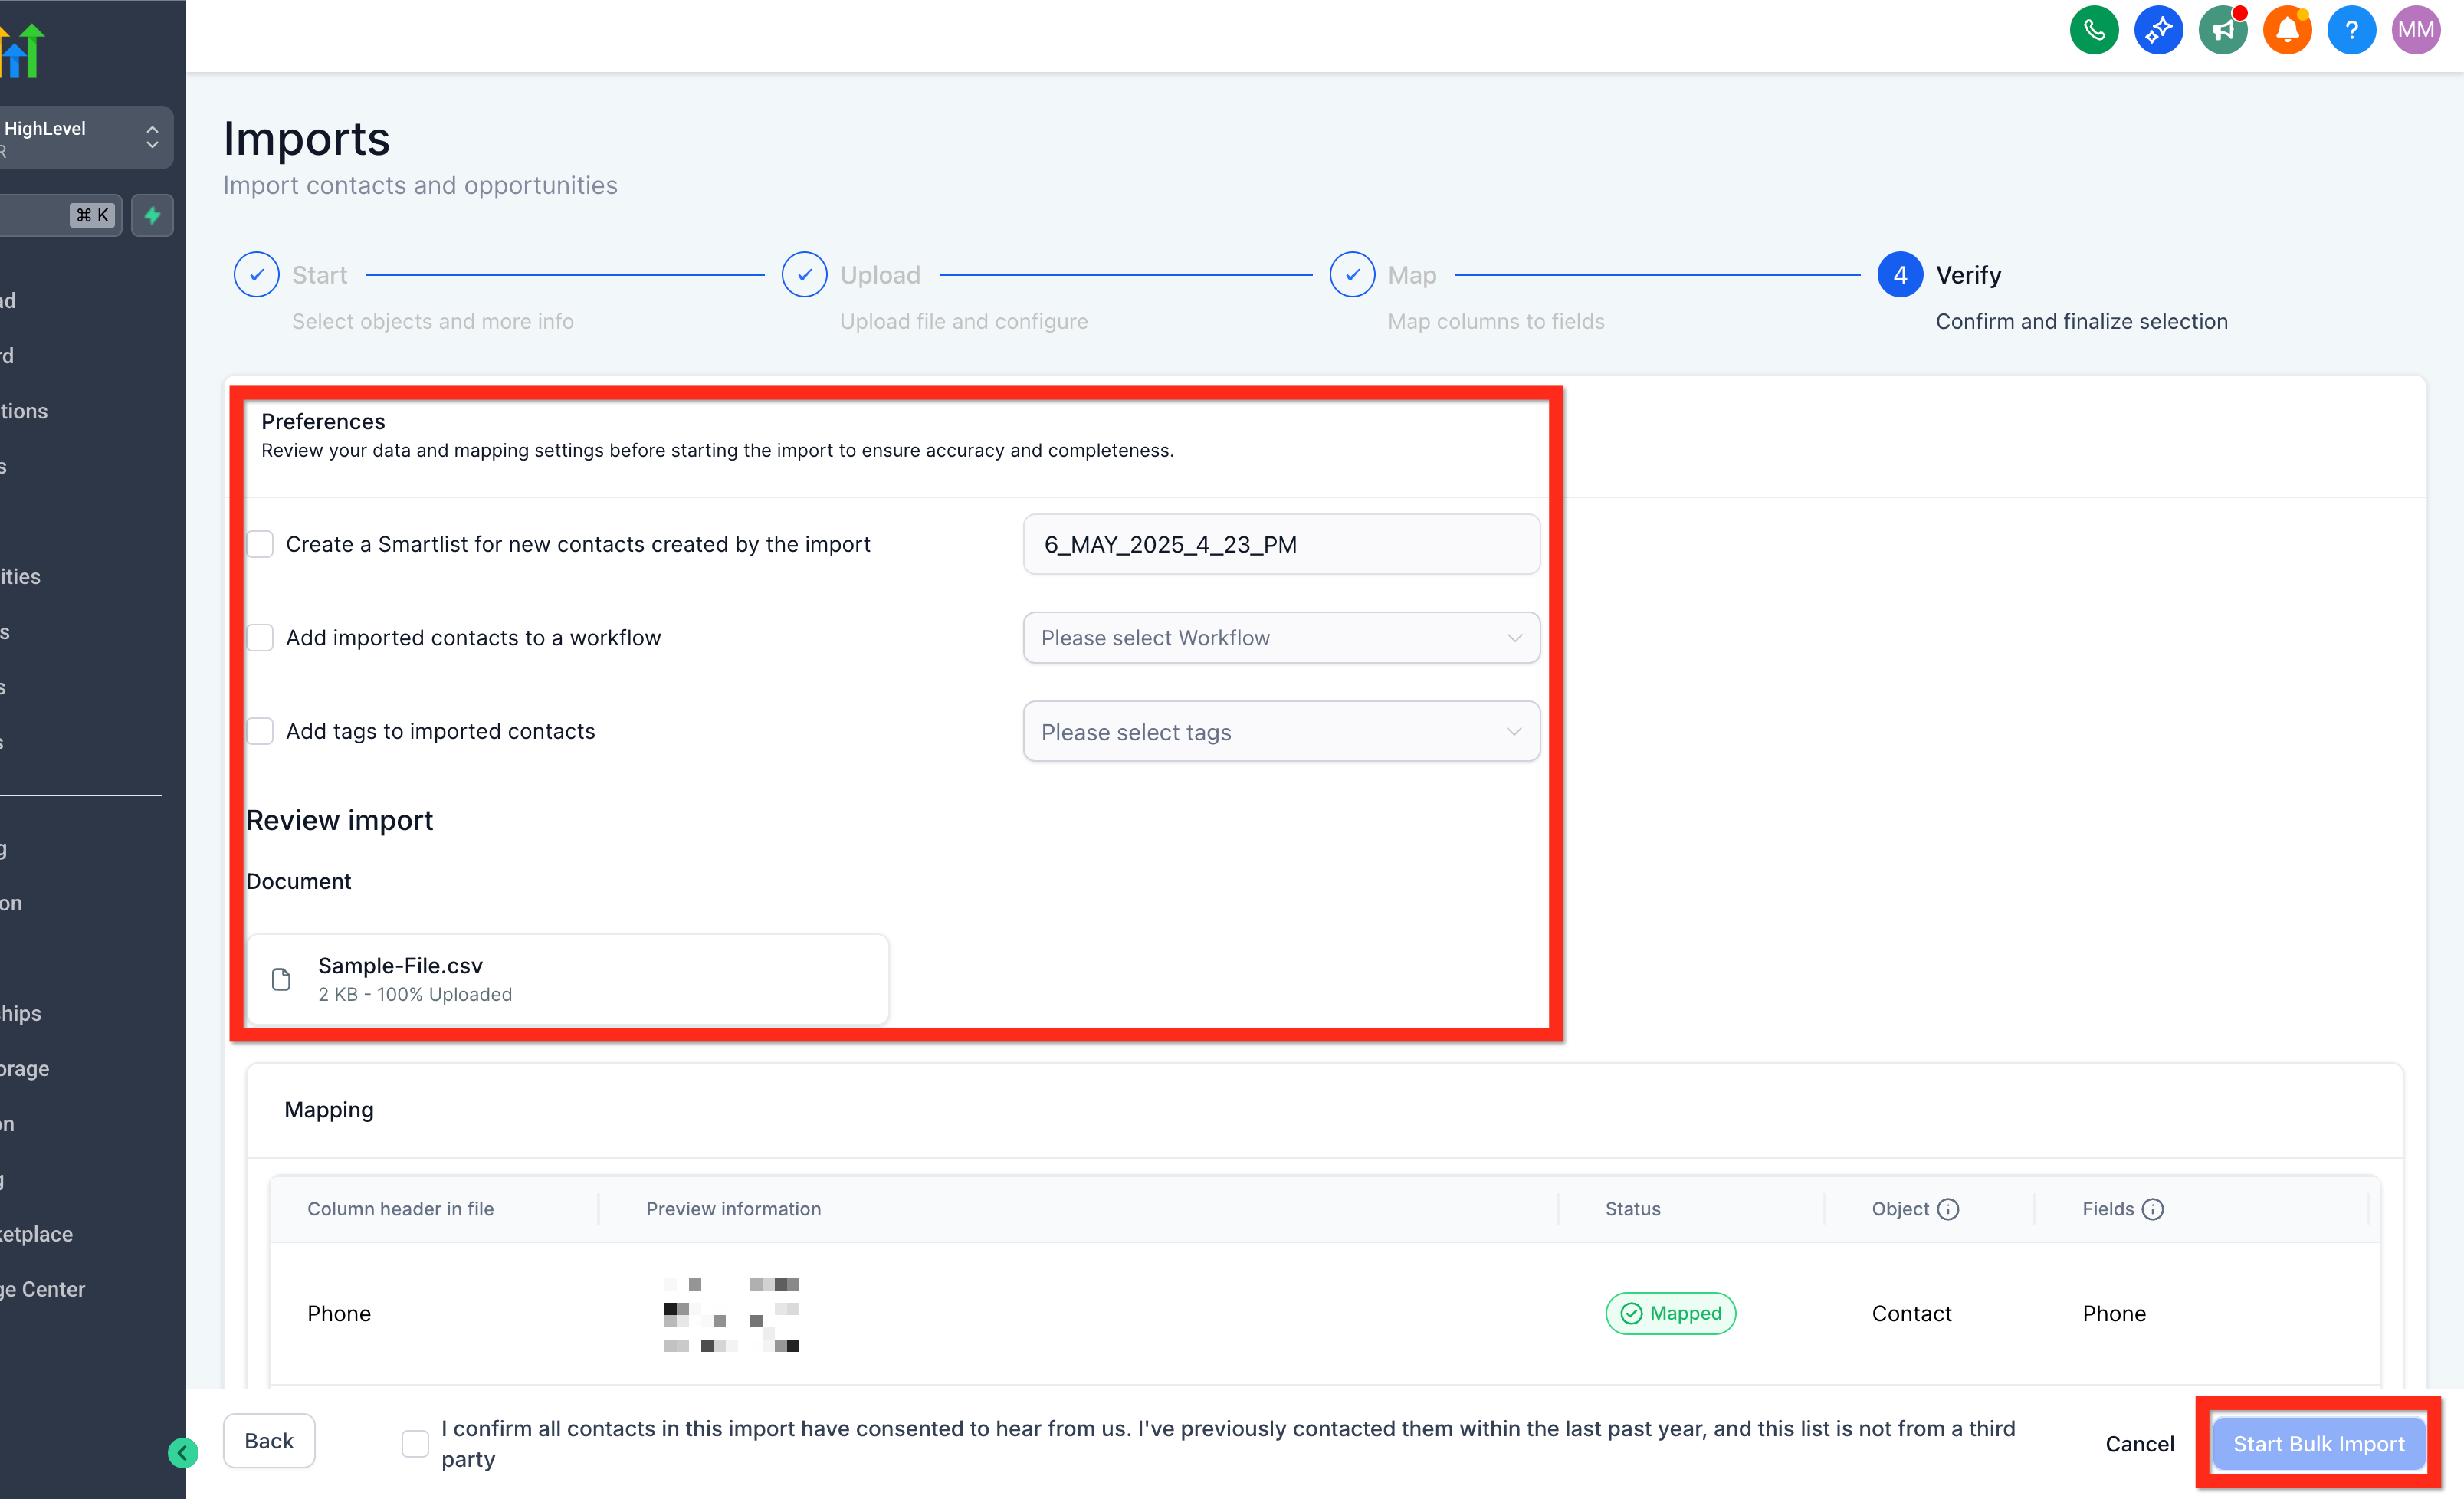Screen dimensions: 2464x1499
Task: Open the sidebar item ending in 'hips'
Action: click(x=20, y=1013)
